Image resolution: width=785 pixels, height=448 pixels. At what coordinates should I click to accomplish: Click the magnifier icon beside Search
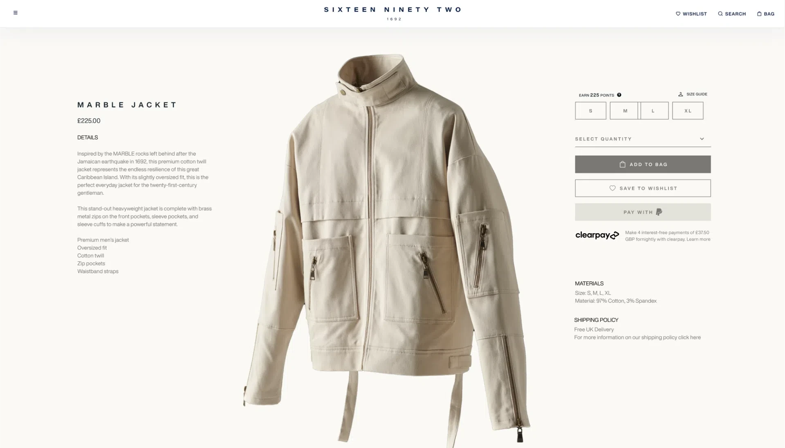pyautogui.click(x=720, y=14)
